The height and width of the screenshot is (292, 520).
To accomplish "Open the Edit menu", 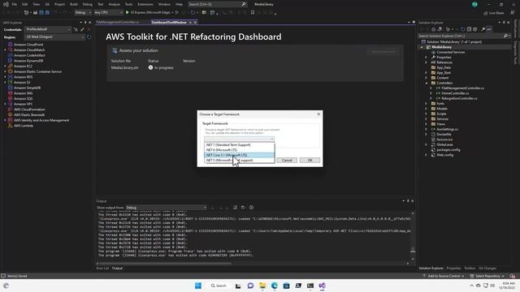I will [x=25, y=4].
